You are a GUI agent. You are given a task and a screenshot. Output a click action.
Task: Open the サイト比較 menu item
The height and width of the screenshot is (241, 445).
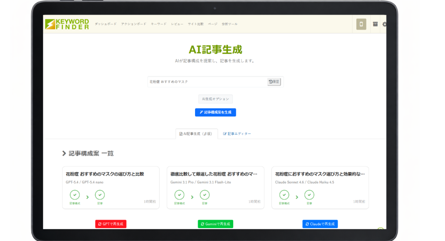pos(195,24)
